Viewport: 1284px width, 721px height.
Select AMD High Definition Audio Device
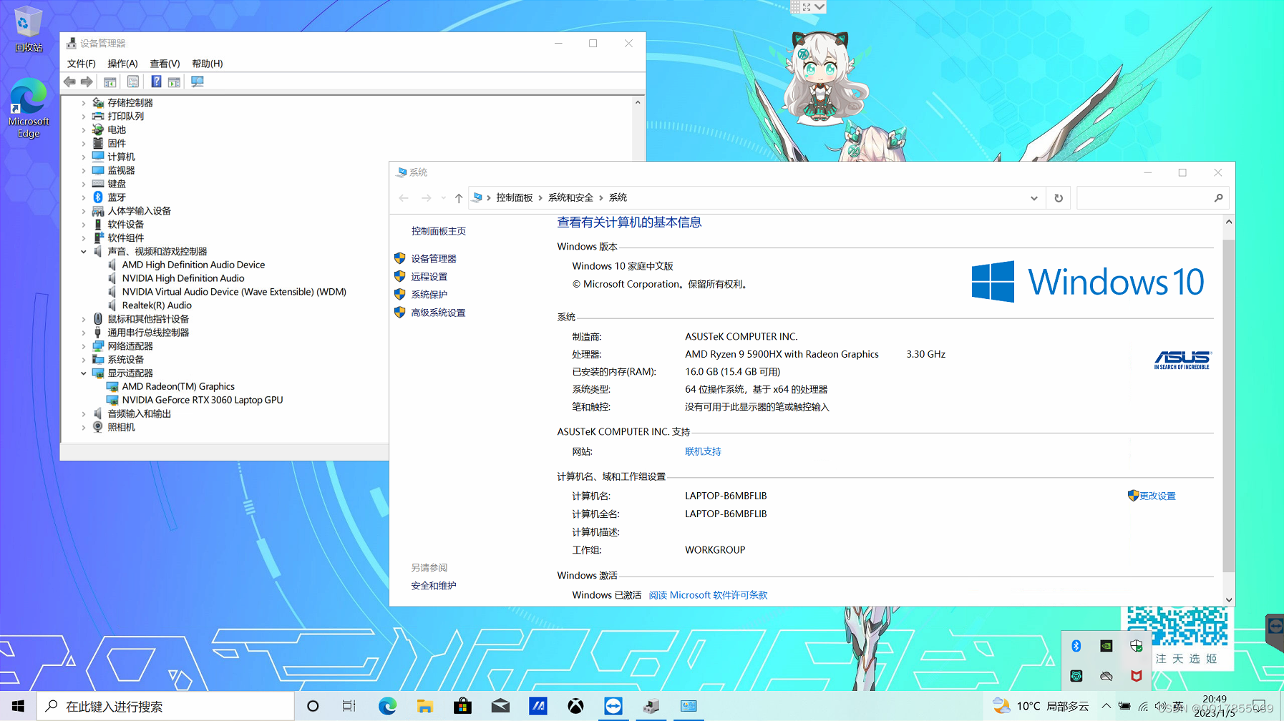(193, 265)
